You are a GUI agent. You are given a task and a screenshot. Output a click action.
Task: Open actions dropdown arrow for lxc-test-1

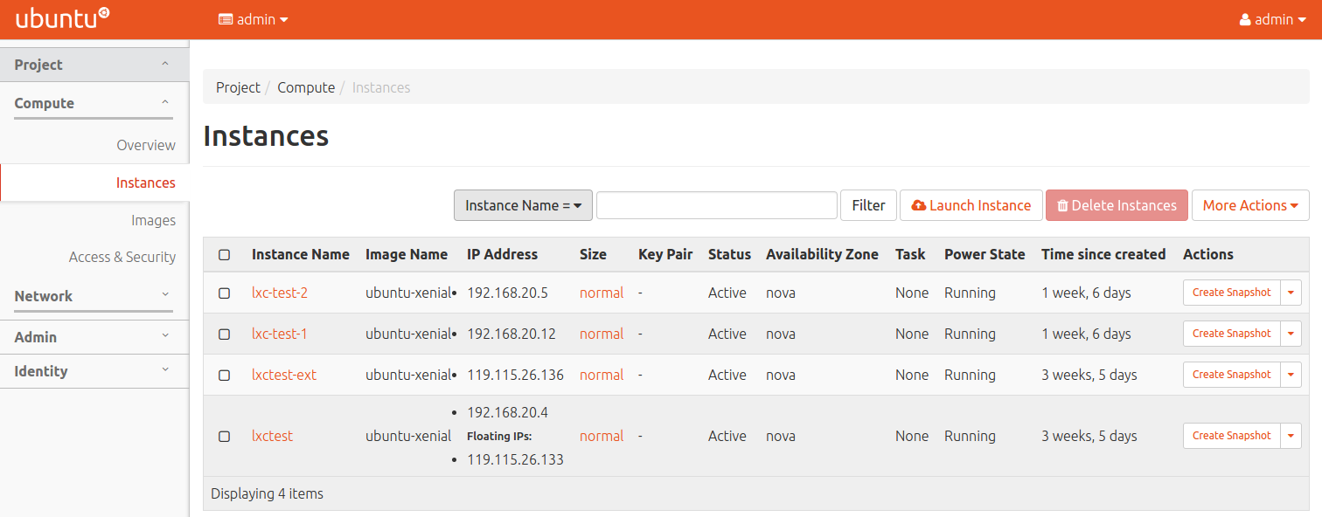point(1291,334)
